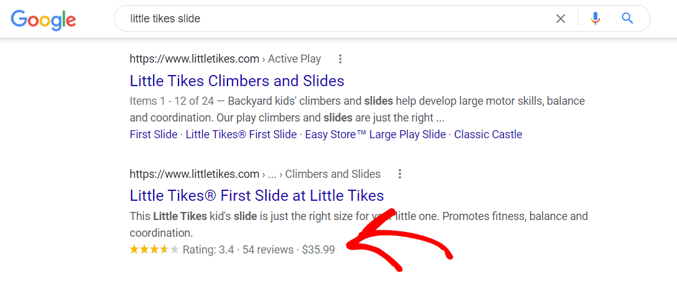Click the 54 reviews text
The image size is (677, 282).
tap(268, 250)
